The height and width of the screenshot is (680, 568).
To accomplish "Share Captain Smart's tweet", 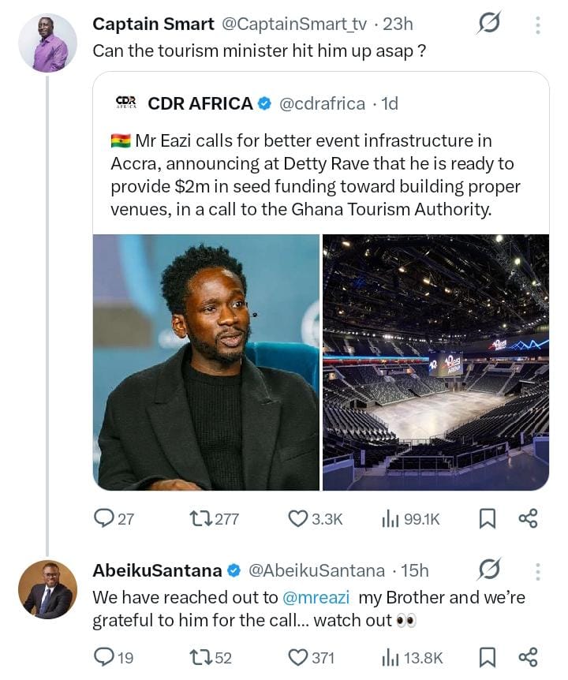I will [x=528, y=518].
